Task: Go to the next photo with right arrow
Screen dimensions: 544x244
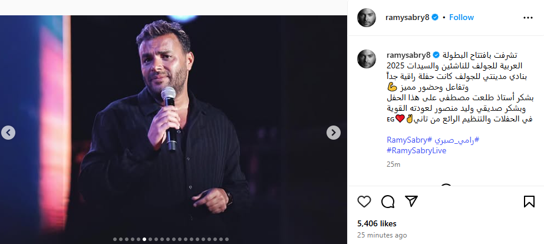Action: pos(334,132)
